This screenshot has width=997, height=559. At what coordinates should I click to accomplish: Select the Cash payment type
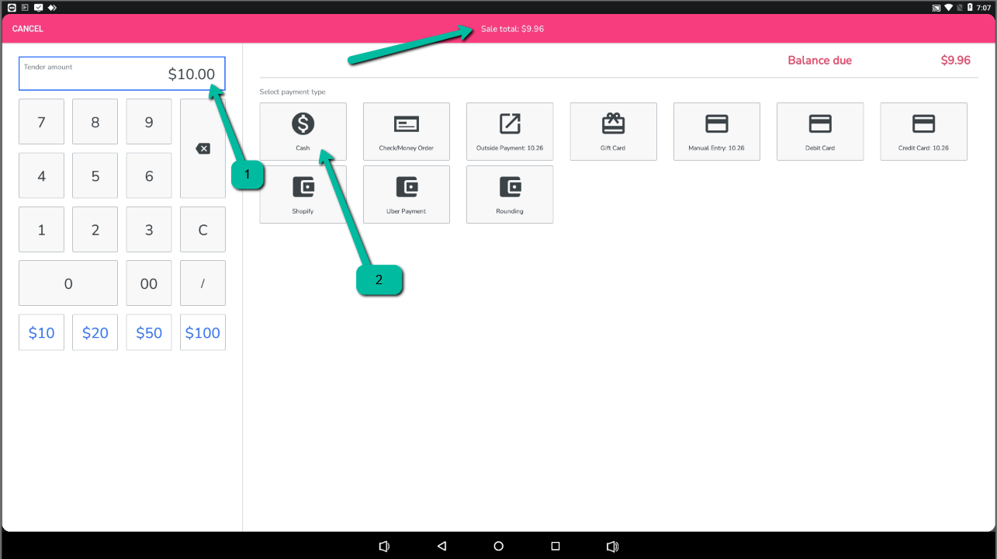[x=303, y=130]
